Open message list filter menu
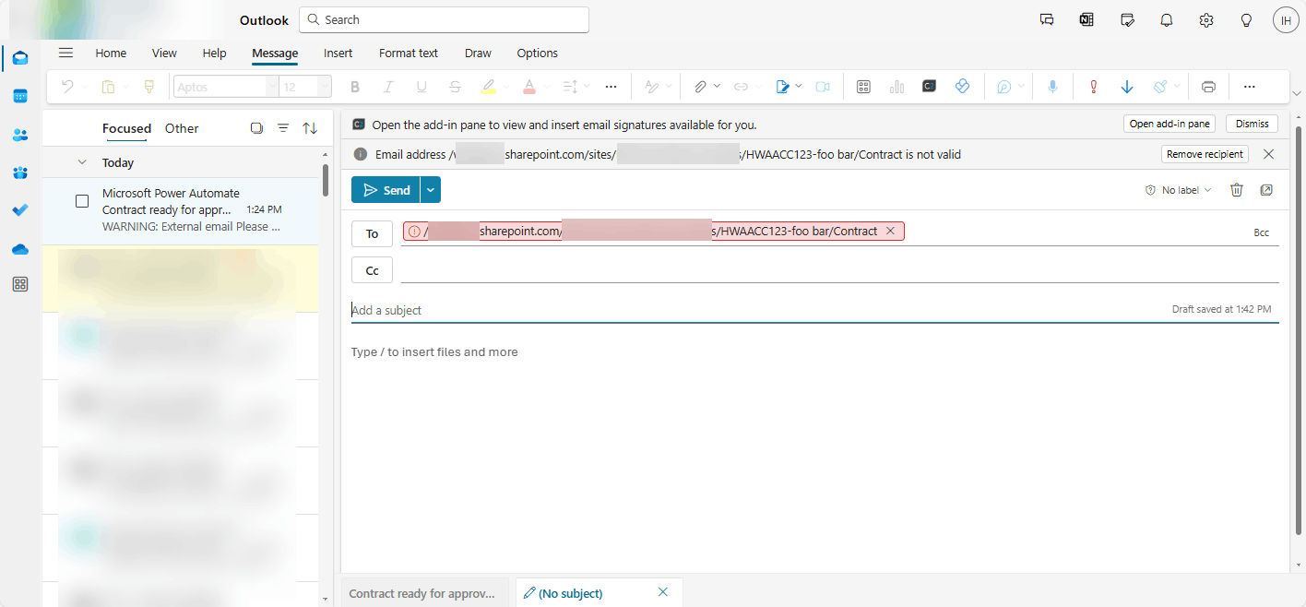1306x607 pixels. coord(283,128)
